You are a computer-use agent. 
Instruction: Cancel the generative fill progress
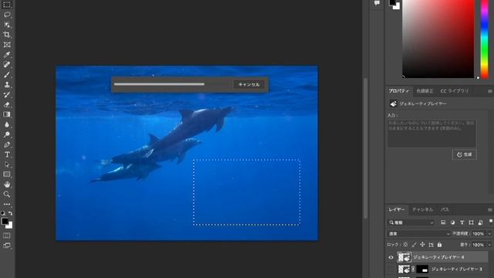pyautogui.click(x=249, y=84)
